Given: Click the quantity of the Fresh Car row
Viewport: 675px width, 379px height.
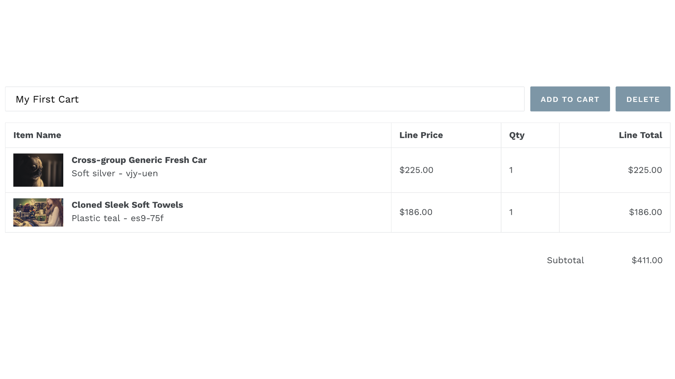Looking at the screenshot, I should (511, 170).
